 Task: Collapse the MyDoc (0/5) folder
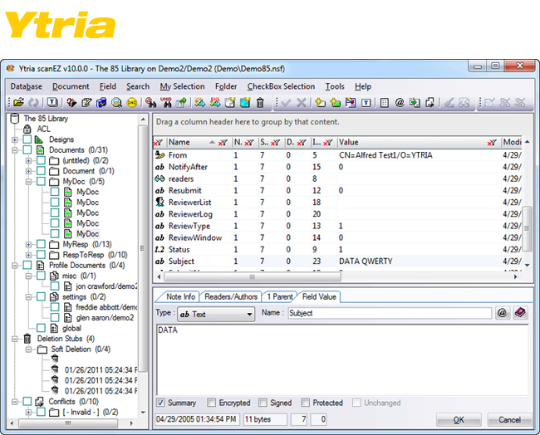(28, 181)
